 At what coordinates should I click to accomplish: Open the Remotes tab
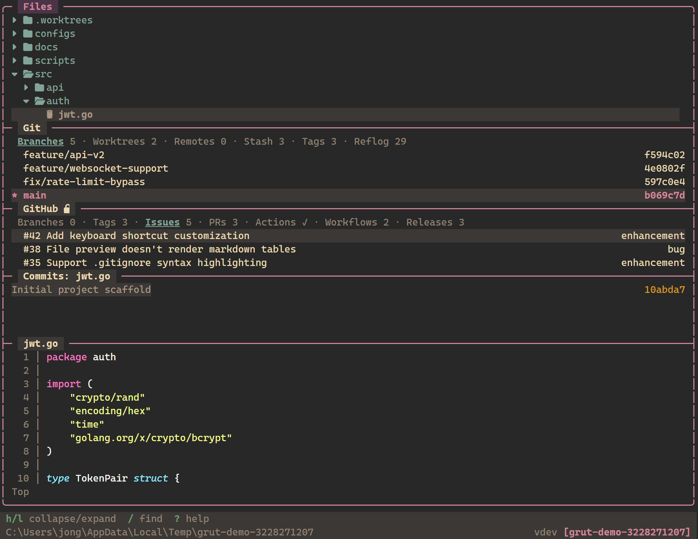coord(200,141)
